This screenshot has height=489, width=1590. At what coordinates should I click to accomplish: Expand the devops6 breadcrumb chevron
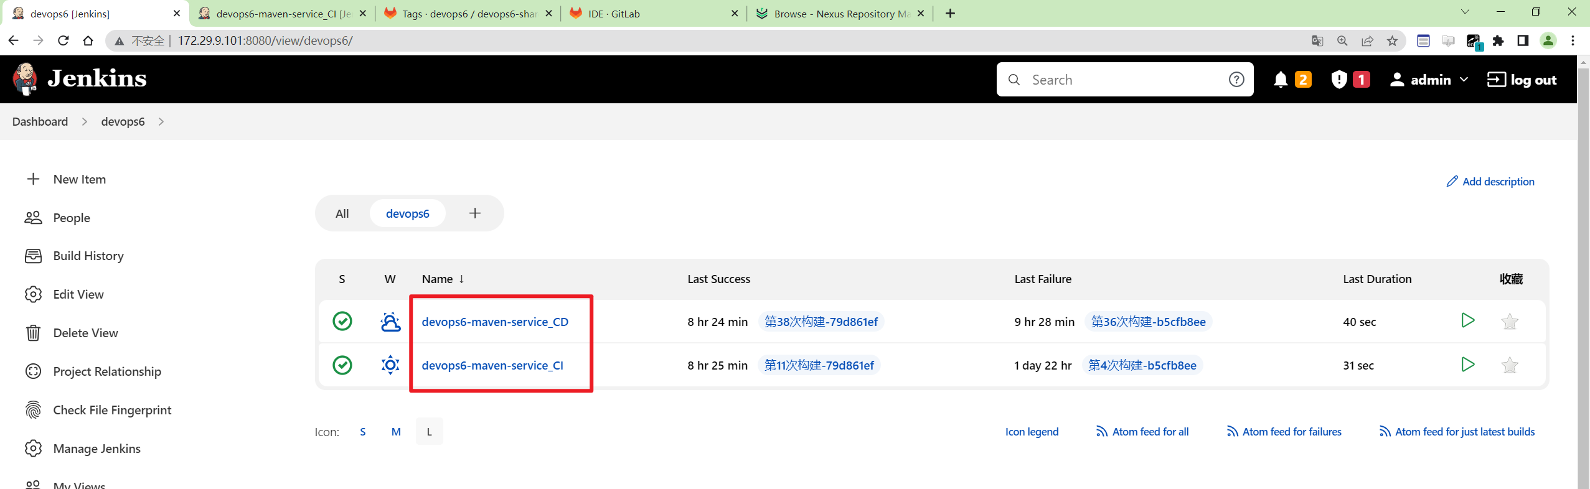(x=161, y=121)
